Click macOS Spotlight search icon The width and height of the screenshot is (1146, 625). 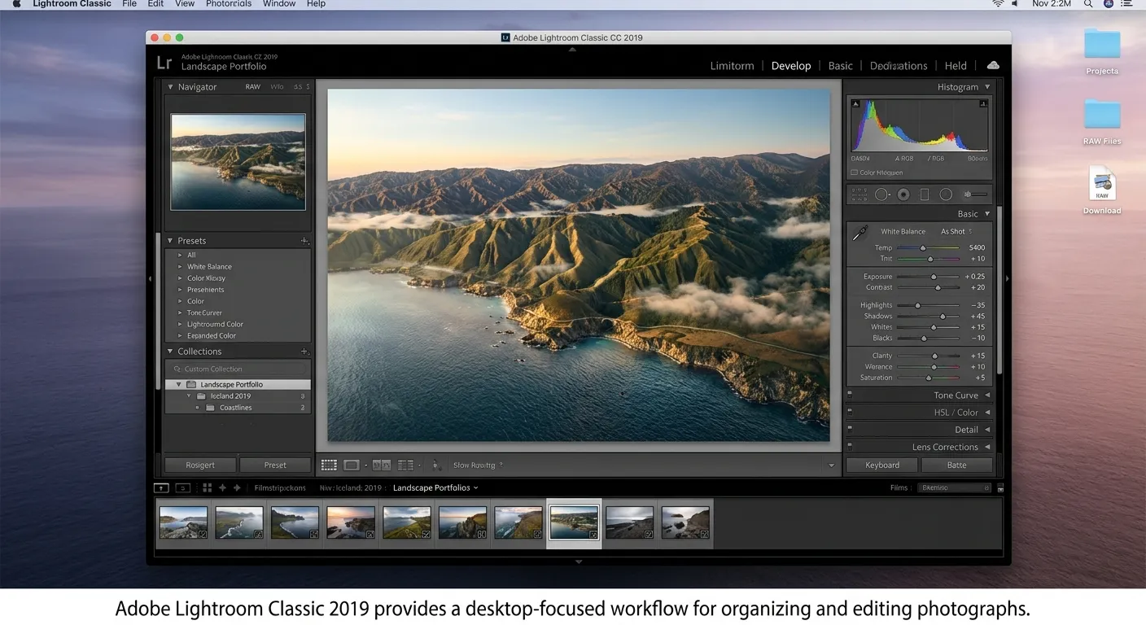pos(1088,4)
